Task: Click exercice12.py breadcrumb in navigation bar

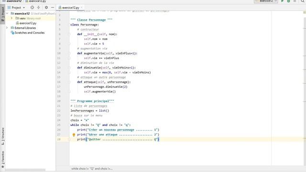Action: pos(37,1)
